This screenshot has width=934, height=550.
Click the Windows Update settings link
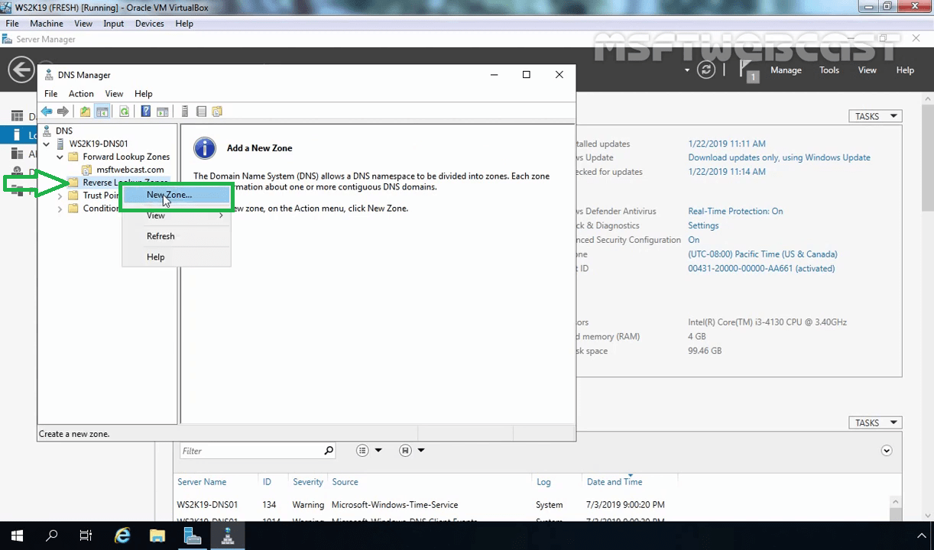779,157
